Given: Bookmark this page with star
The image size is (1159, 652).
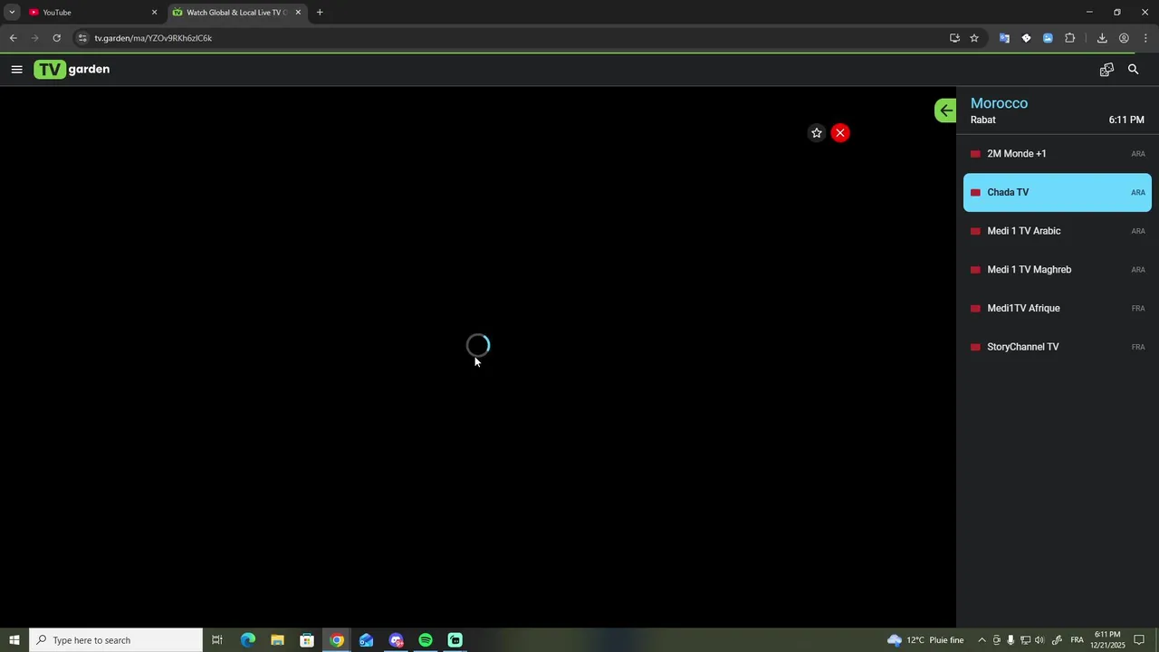Looking at the screenshot, I should click(x=974, y=38).
